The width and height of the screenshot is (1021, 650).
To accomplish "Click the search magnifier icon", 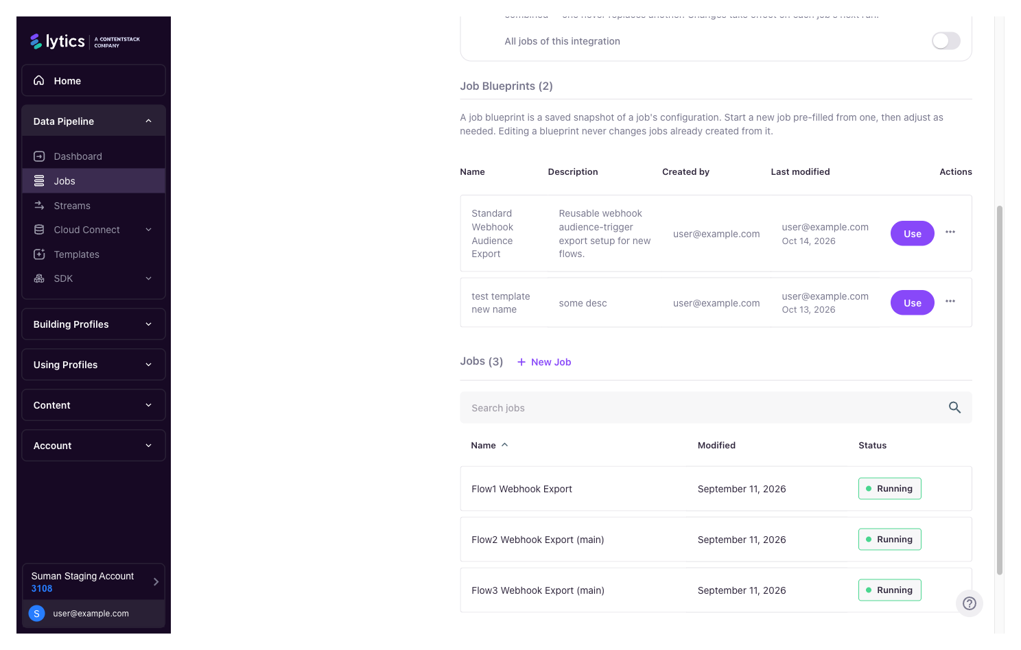I will click(x=954, y=407).
